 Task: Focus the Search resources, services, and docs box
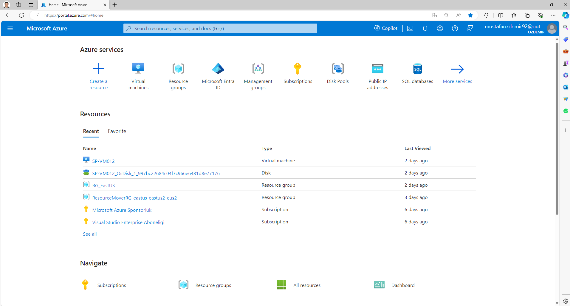(x=220, y=28)
